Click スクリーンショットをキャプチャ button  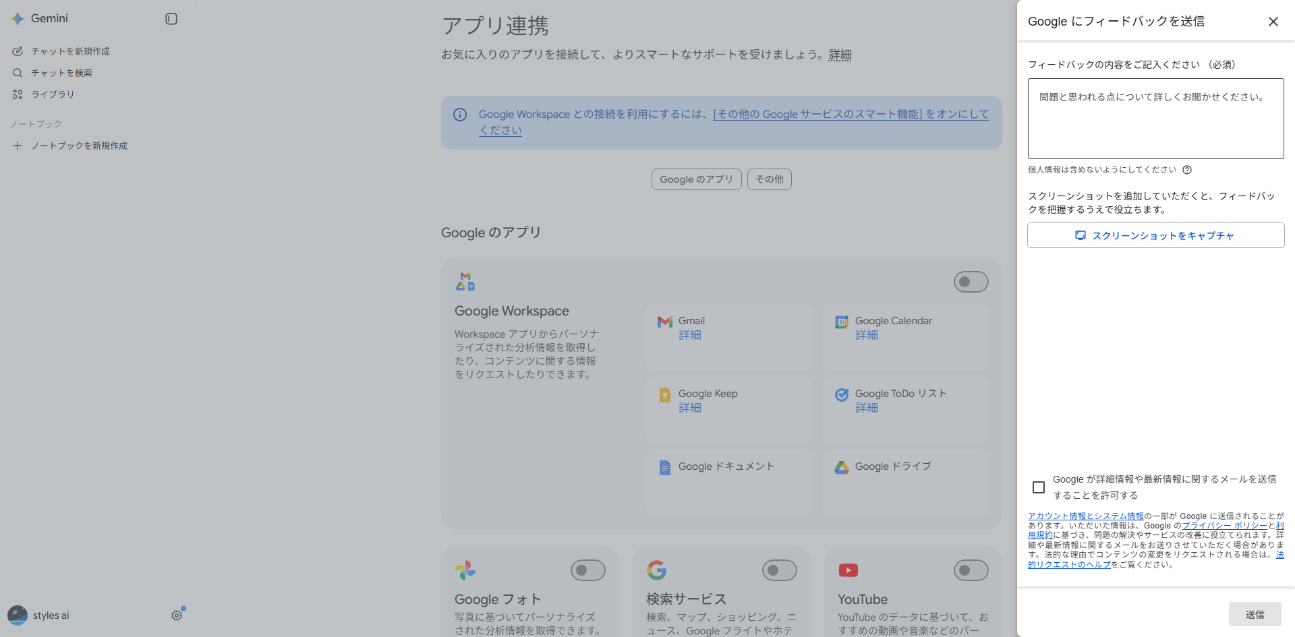(x=1156, y=235)
